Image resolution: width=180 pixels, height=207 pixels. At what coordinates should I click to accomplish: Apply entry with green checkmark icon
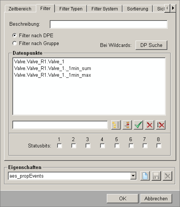point(138,125)
